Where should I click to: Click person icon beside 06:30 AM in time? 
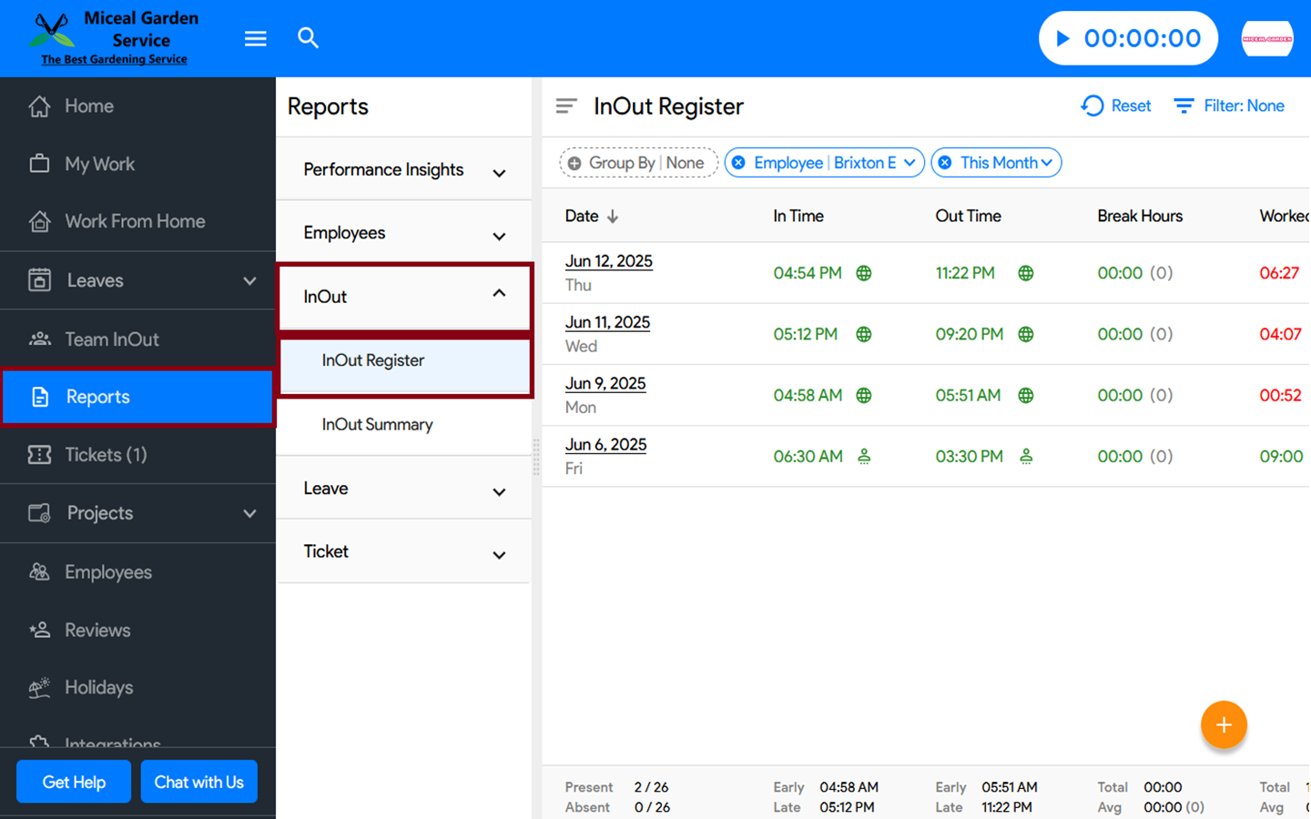864,457
